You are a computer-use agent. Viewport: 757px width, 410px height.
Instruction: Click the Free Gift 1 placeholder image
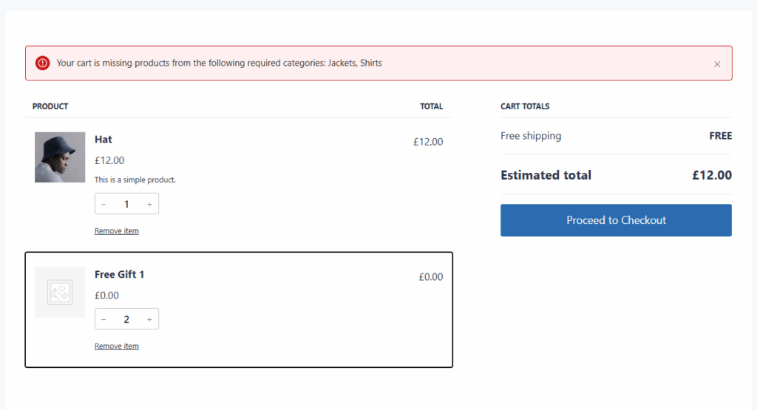coord(60,293)
